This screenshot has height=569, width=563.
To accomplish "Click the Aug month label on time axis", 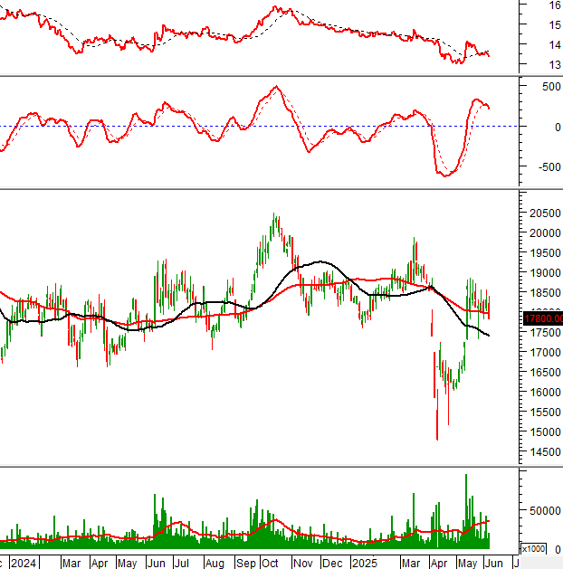I will click(x=214, y=563).
